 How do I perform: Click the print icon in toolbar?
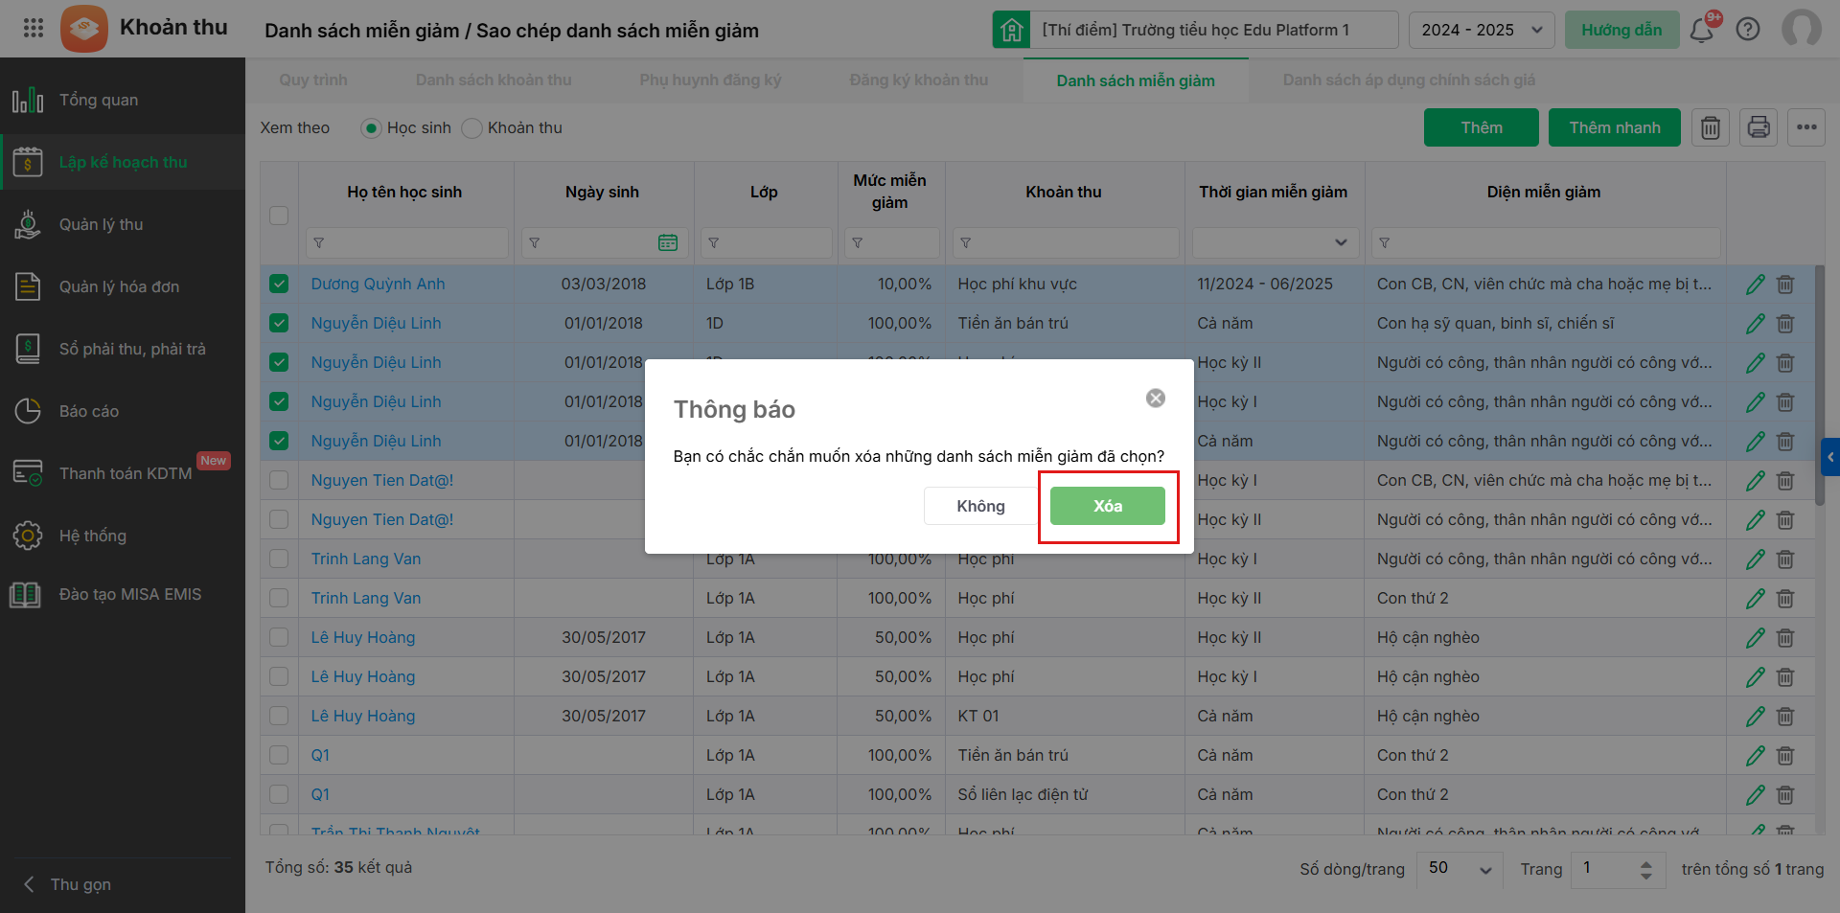coord(1759,127)
